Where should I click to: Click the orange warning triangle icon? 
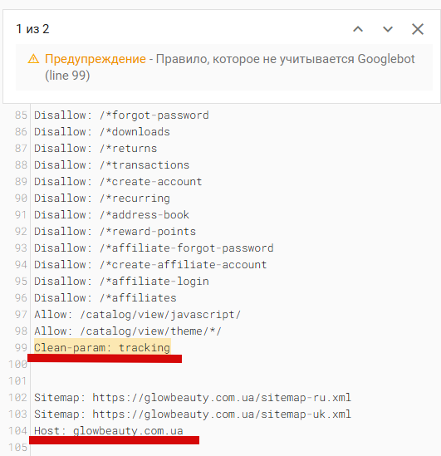click(33, 59)
